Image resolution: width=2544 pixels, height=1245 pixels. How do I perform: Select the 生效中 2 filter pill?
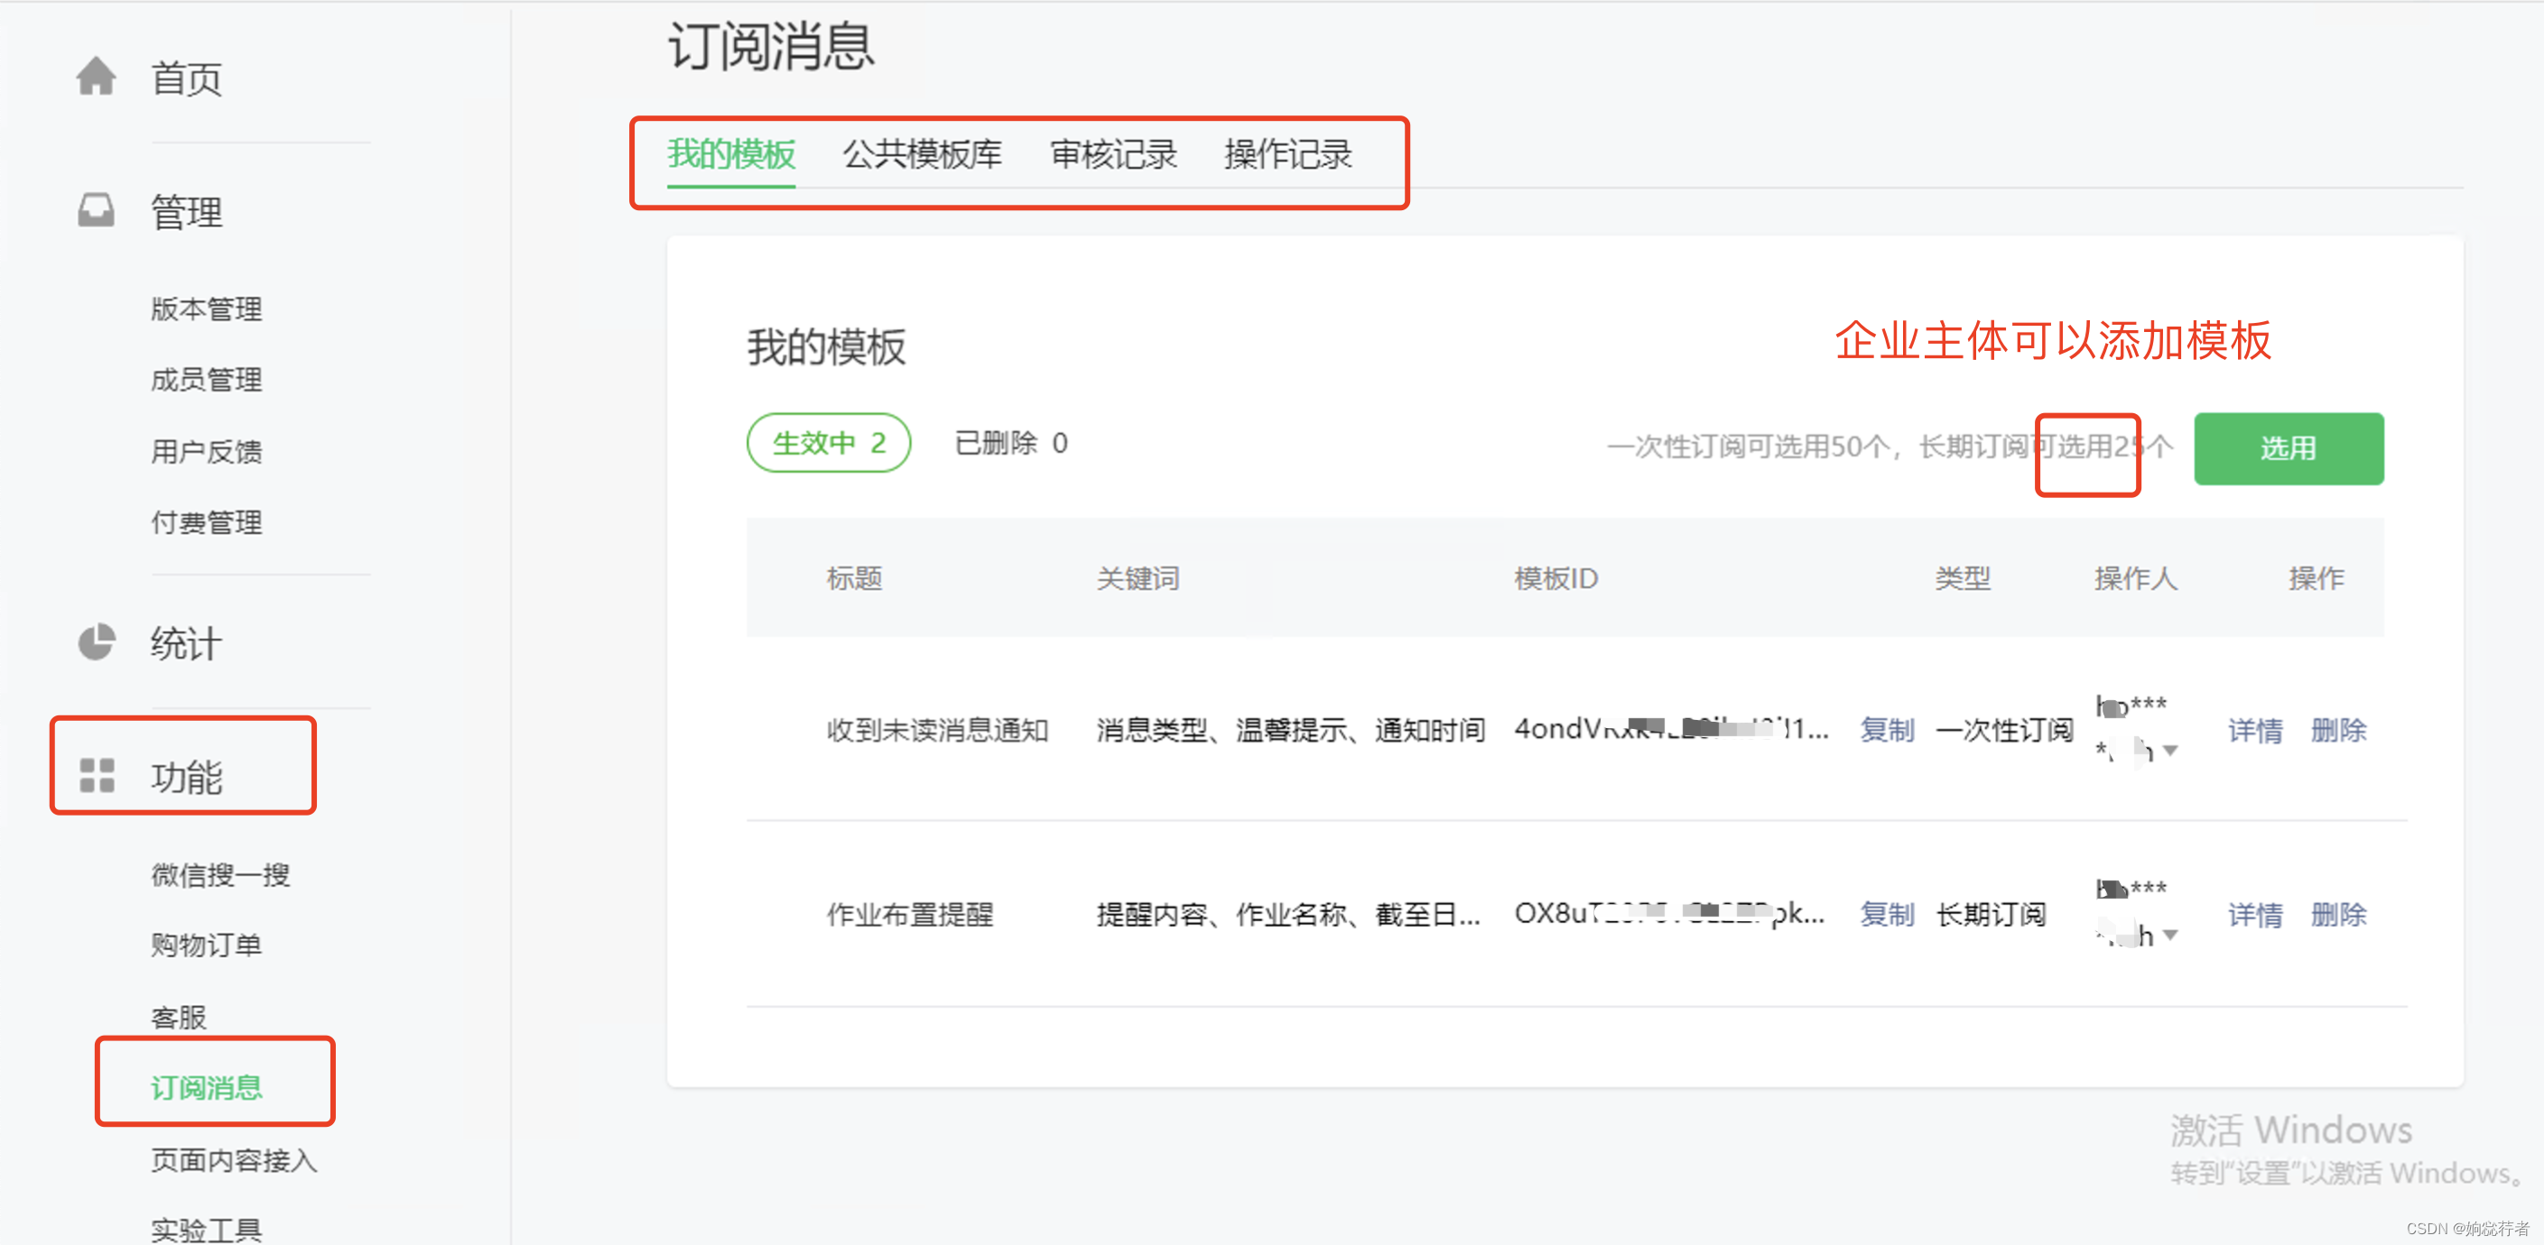pyautogui.click(x=829, y=442)
